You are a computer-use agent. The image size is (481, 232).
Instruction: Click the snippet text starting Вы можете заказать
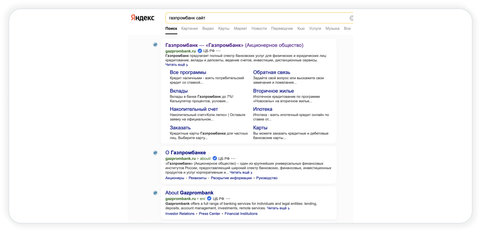pyautogui.click(x=291, y=136)
